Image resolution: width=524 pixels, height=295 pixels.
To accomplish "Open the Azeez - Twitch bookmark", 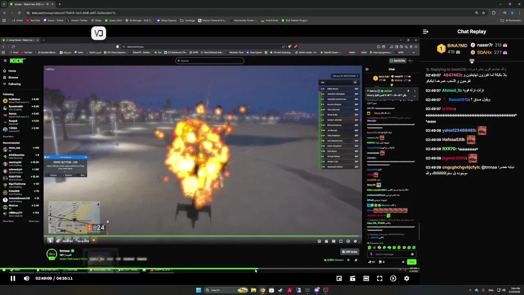I will tap(53, 20).
